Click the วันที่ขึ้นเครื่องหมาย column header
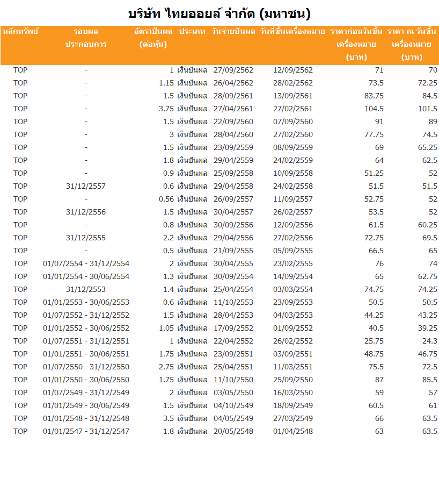 292,31
